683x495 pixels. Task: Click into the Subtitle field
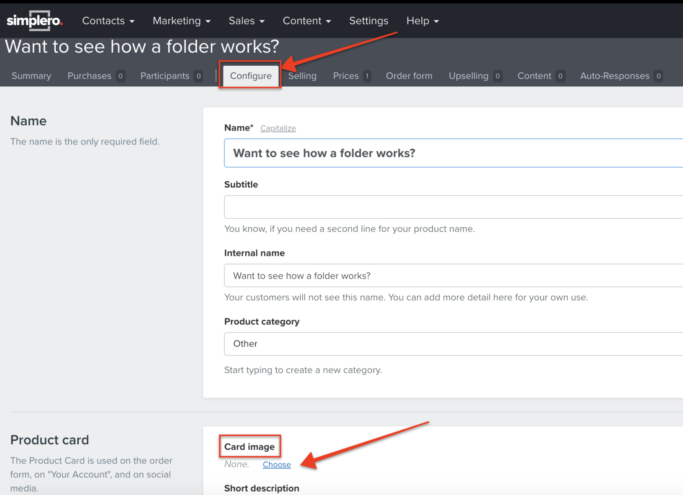coord(453,207)
